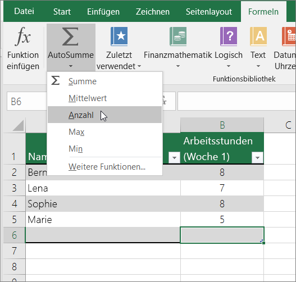Switch to the Einfügen tab
Viewport: 296px width, 282px height.
(x=103, y=12)
